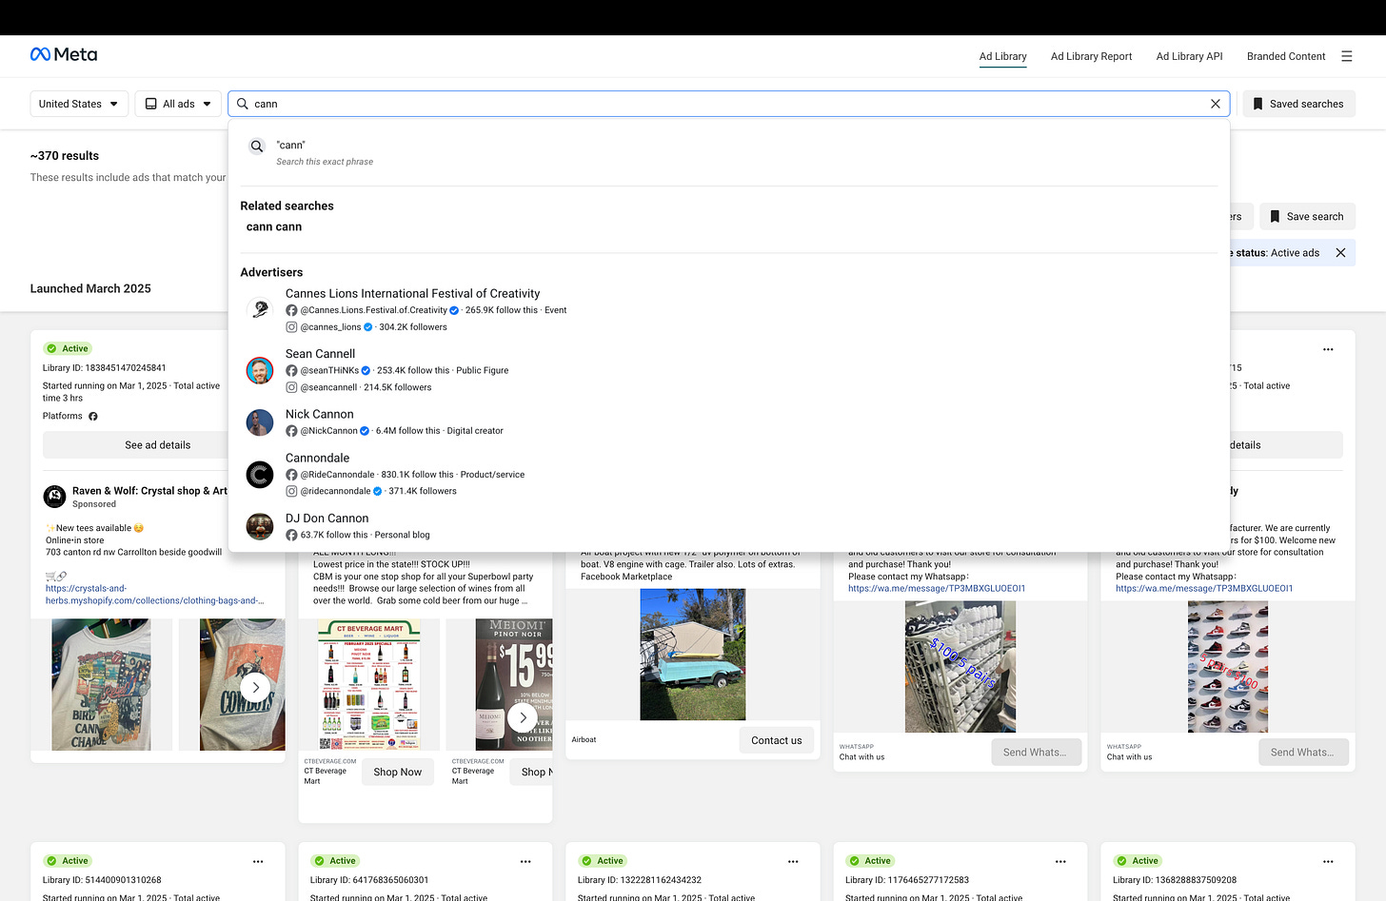Open options menu for ad 1176465277172583
1386x901 pixels.
1060,861
